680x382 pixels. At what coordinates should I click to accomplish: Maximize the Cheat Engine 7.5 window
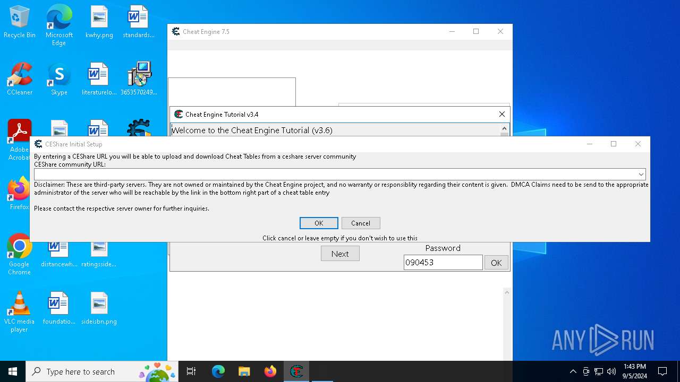[x=476, y=31]
